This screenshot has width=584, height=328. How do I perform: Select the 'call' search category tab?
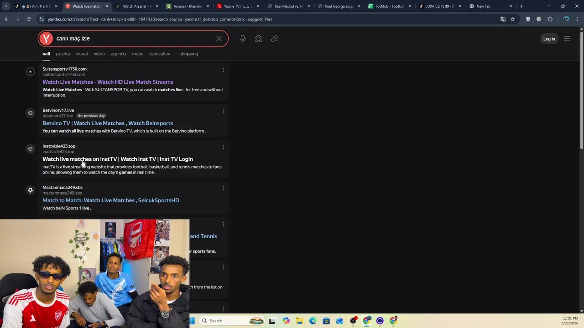click(x=46, y=54)
